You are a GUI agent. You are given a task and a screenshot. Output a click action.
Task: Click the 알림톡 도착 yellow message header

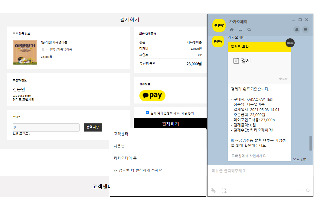(x=260, y=47)
